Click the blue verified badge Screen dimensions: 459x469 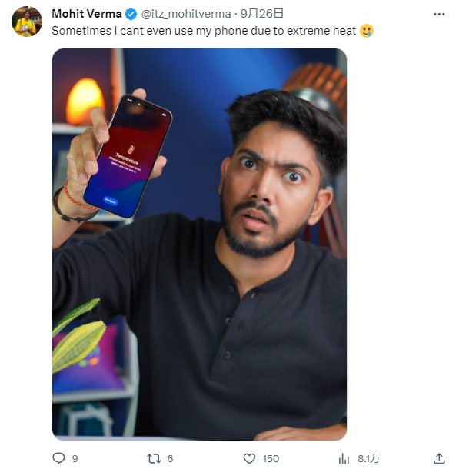coord(131,14)
